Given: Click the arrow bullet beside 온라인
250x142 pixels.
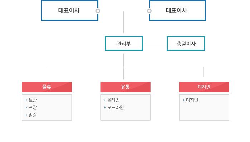Looking at the screenshot, I should (x=105, y=100).
